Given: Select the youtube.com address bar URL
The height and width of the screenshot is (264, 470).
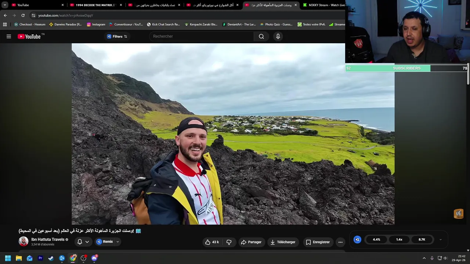Looking at the screenshot, I should 66,15.
